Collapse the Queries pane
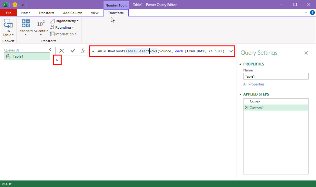 [50, 50]
